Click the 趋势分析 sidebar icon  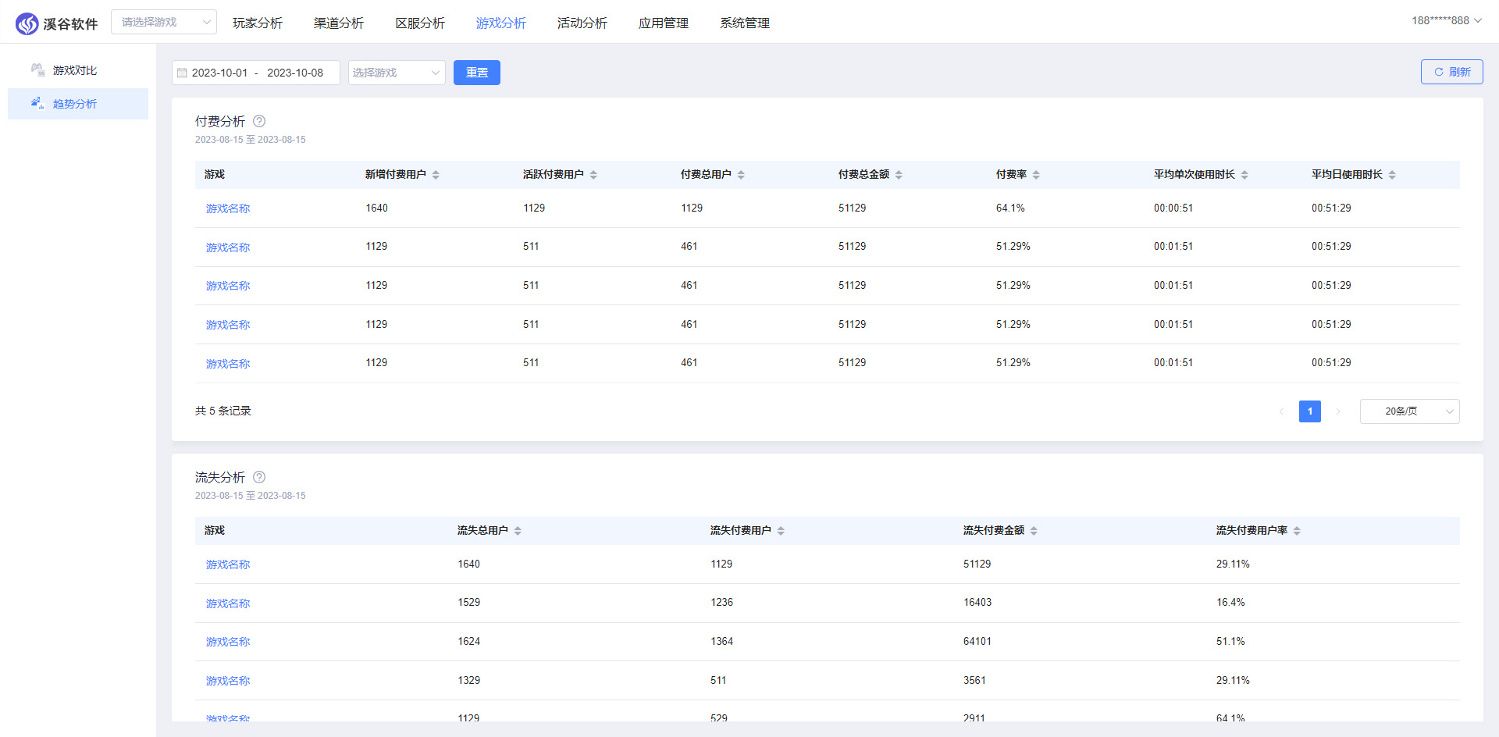37,103
